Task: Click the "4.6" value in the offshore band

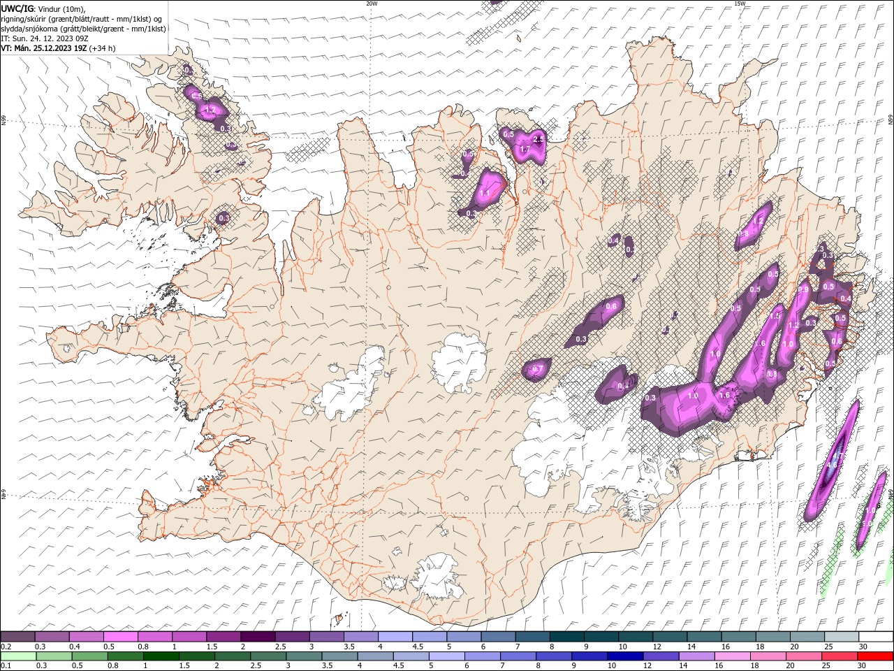Action: [x=831, y=466]
